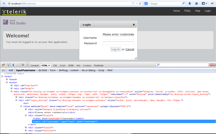Click the Edit button in HTML panel
Image resolution: width=216 pixels, height=134 pixels.
point(11,70)
